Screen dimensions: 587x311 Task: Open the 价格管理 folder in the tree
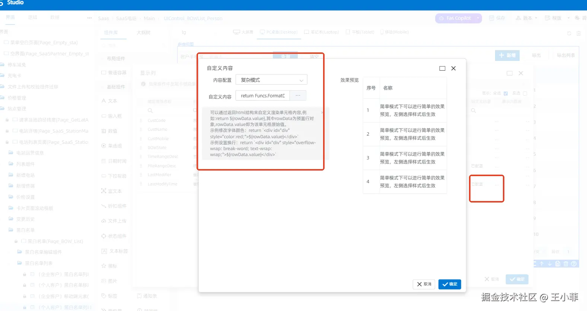[16, 98]
